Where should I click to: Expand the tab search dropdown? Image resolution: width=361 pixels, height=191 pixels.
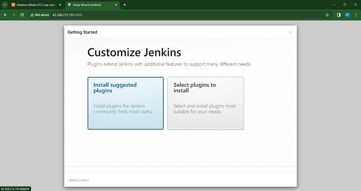pos(4,5)
